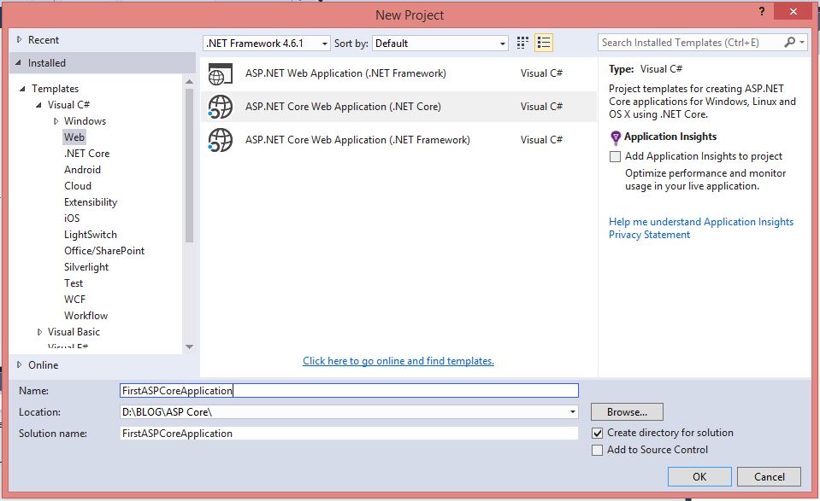Image resolution: width=820 pixels, height=501 pixels.
Task: Click the ASP.NET Core Web Application (.NET Core) globe icon
Action: 221,107
